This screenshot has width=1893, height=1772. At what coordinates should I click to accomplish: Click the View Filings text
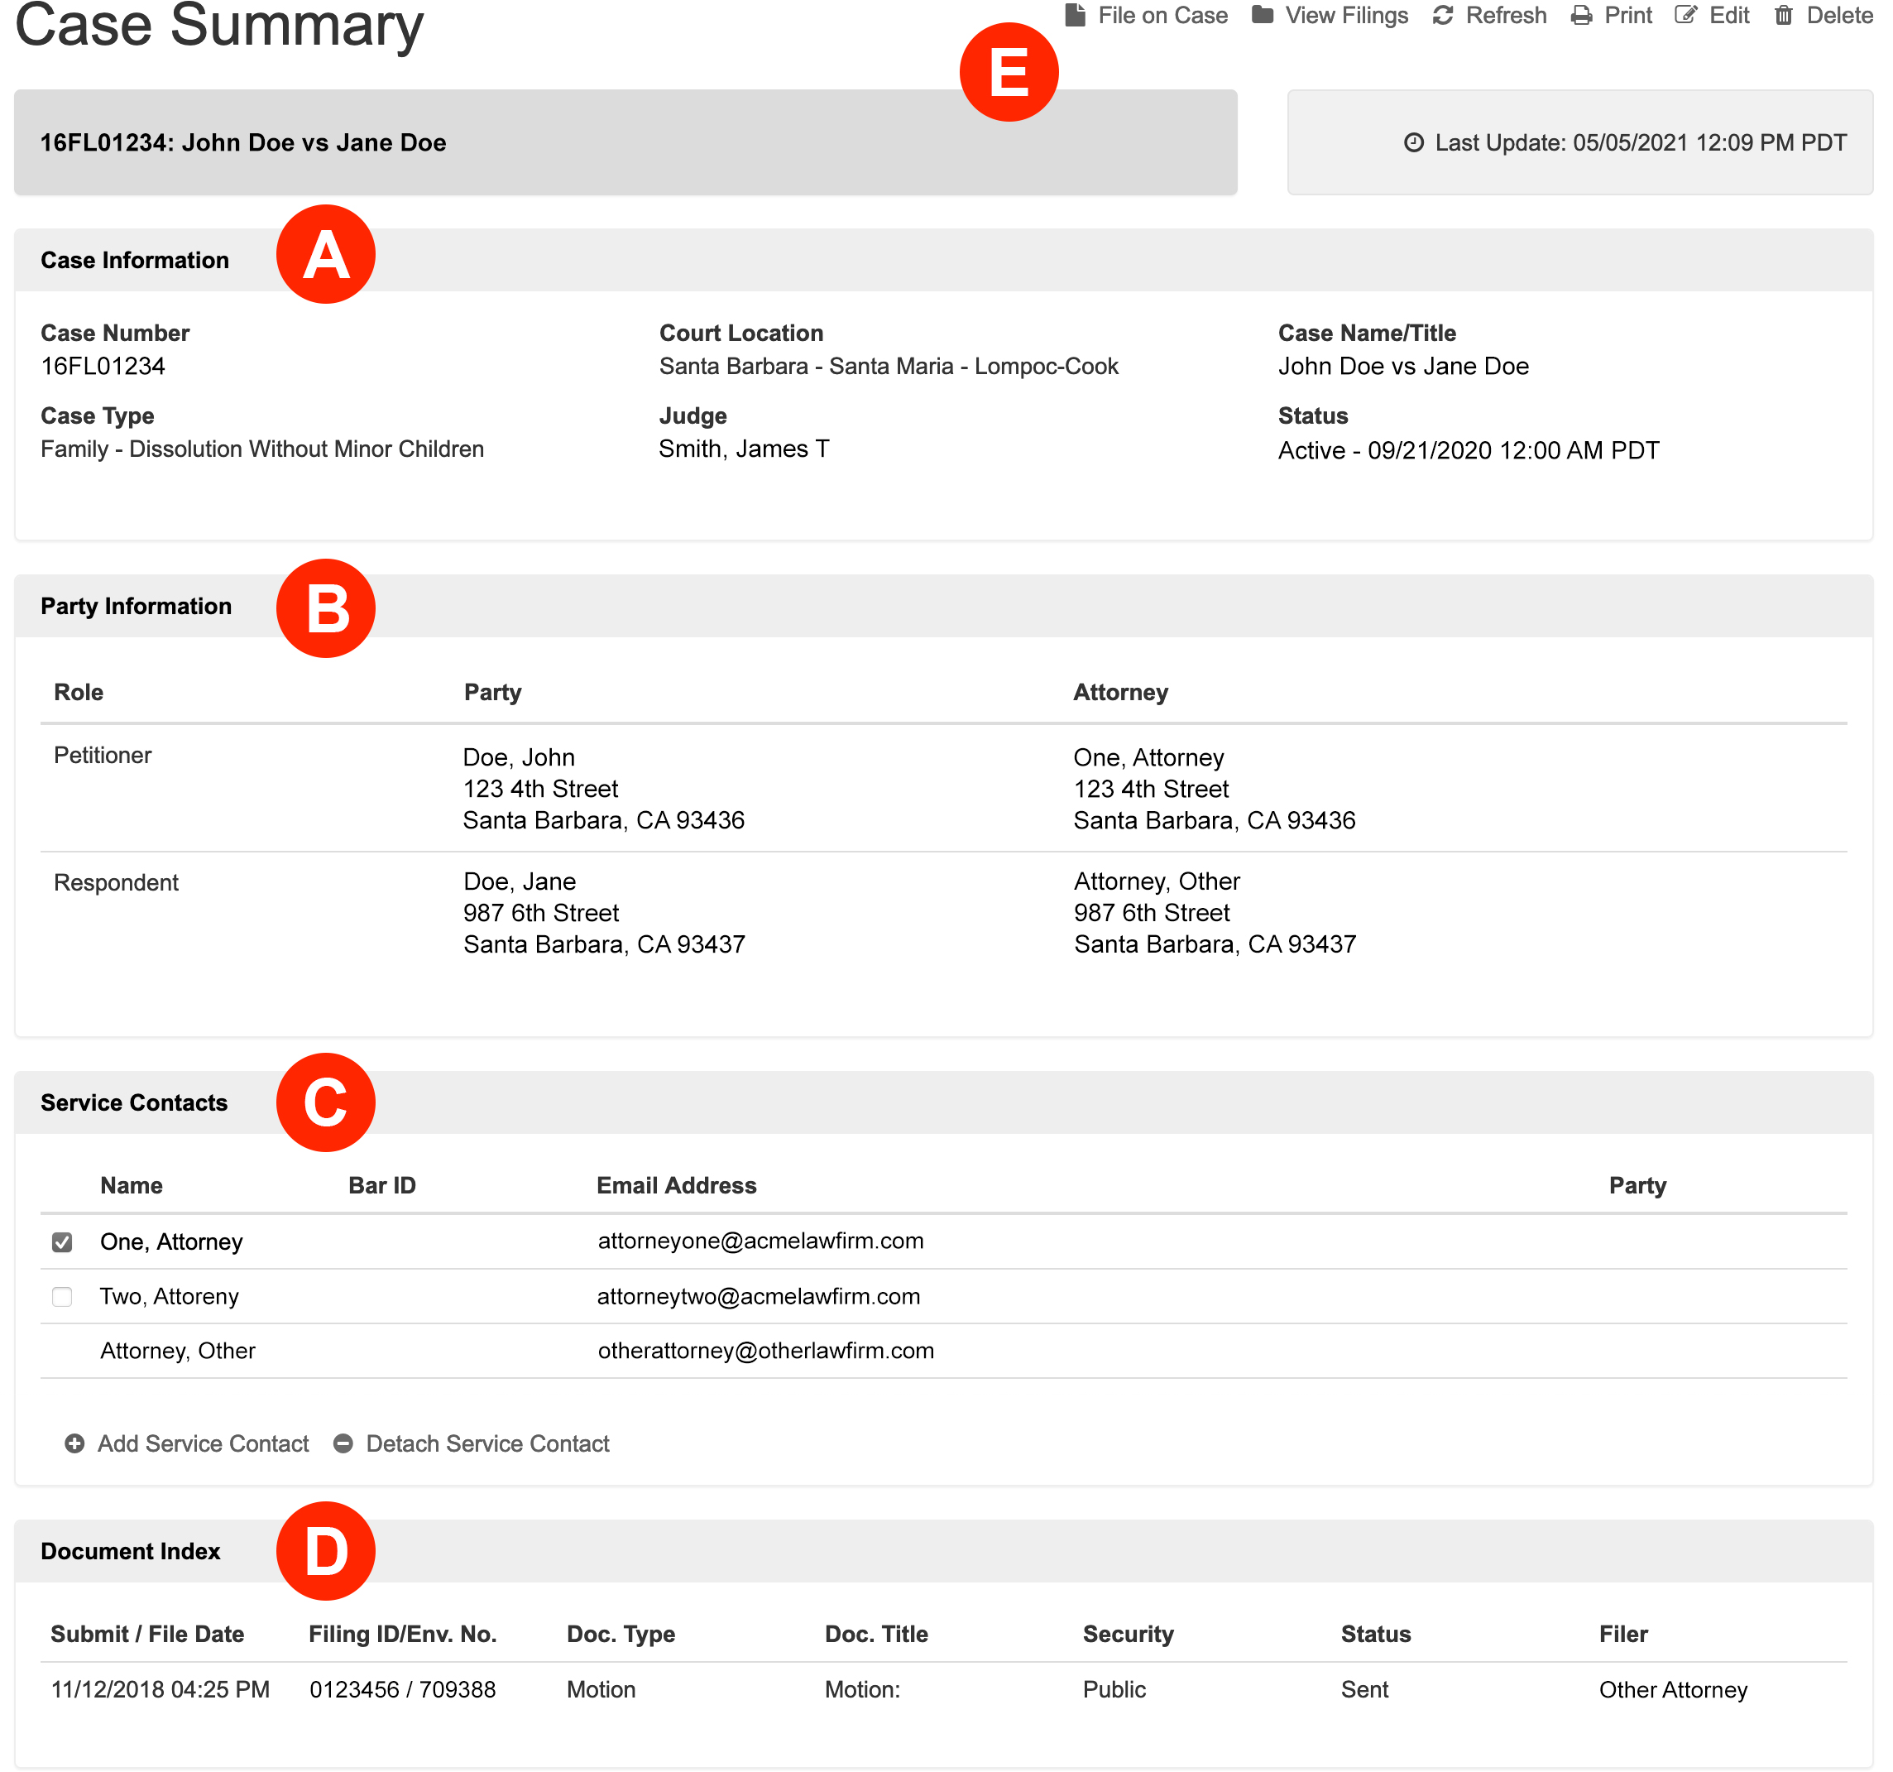(x=1346, y=15)
